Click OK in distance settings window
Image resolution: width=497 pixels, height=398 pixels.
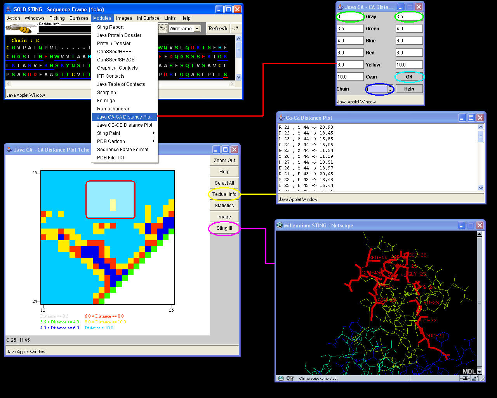[409, 77]
